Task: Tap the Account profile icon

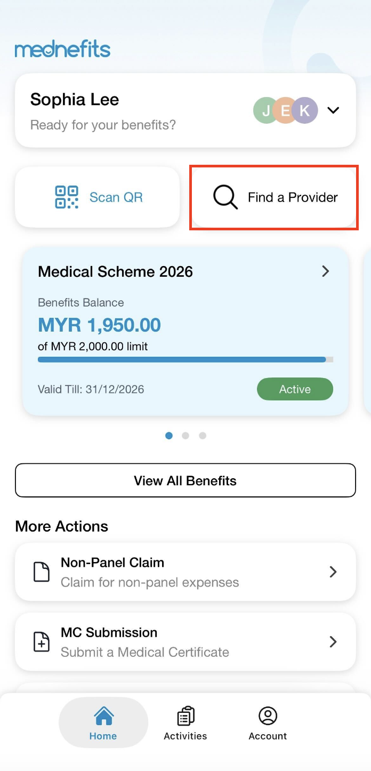Action: [268, 716]
